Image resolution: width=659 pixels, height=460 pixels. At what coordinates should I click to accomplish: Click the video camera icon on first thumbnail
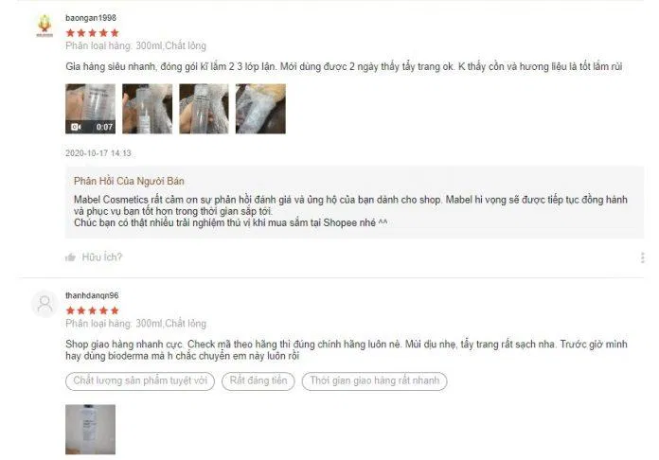(76, 127)
